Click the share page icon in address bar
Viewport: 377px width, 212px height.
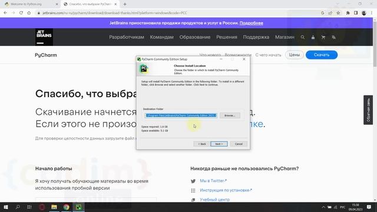330,13
